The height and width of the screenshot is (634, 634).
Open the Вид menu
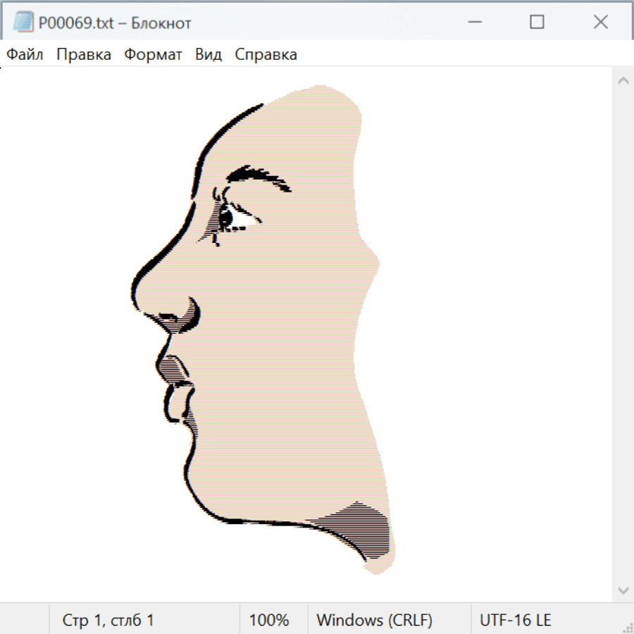pyautogui.click(x=209, y=55)
